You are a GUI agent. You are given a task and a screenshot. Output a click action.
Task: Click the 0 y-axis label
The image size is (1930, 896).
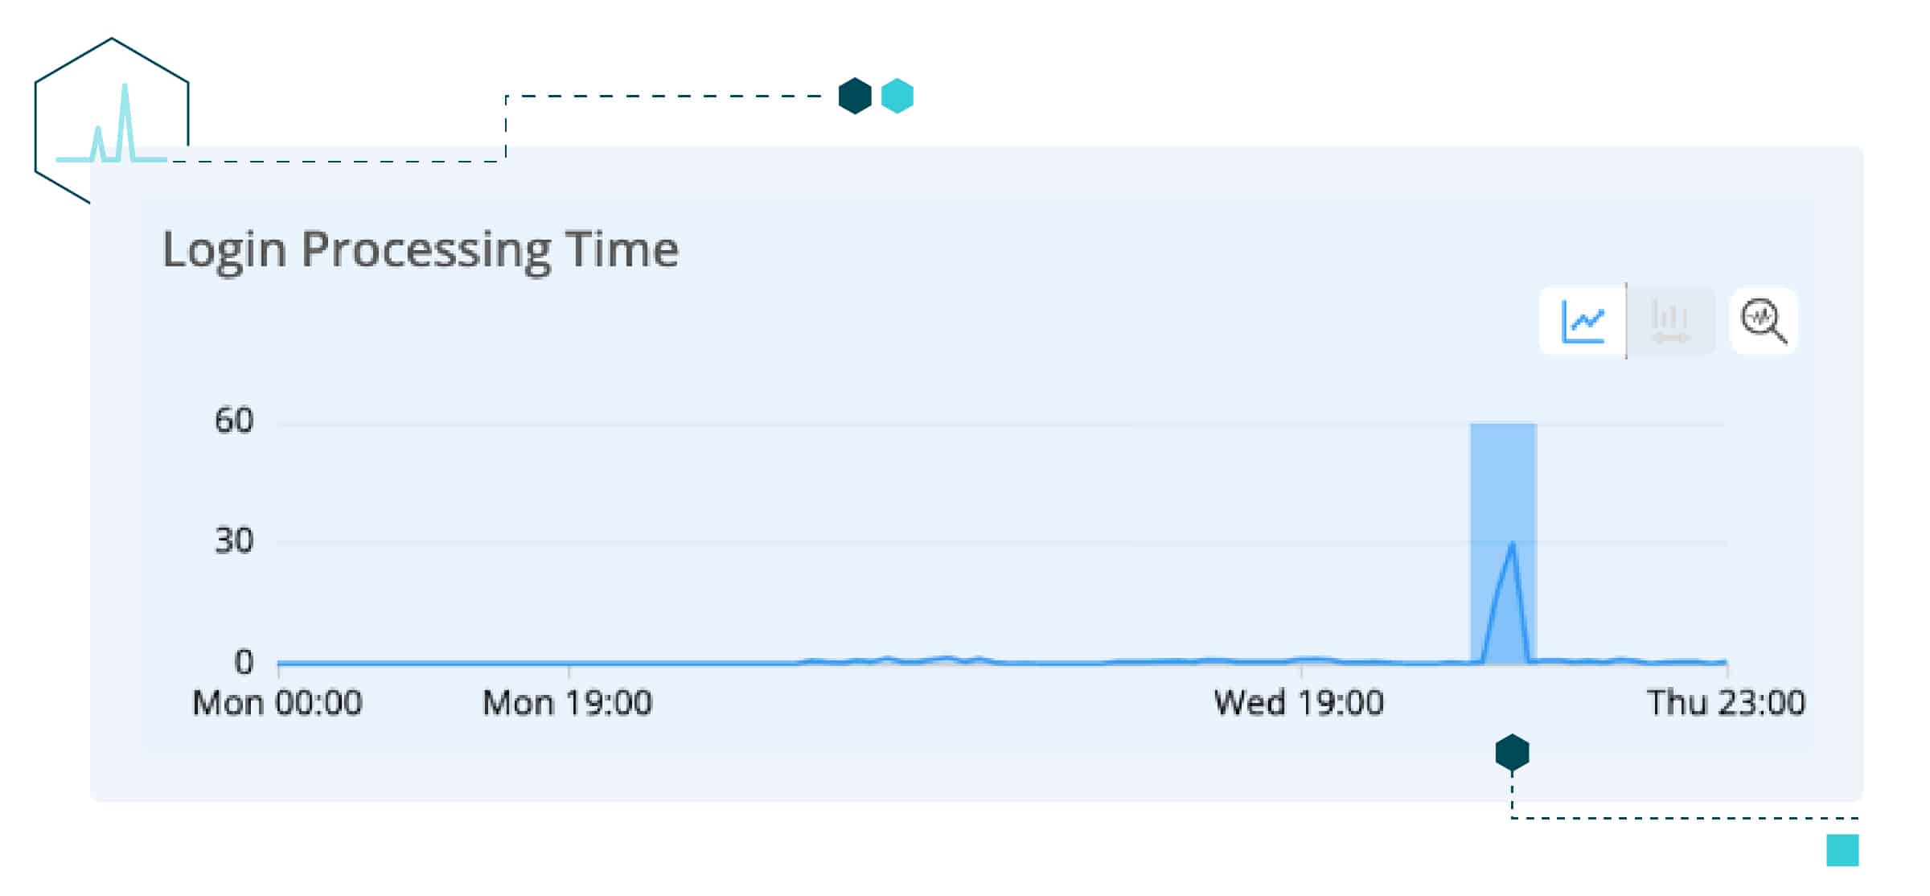point(244,662)
